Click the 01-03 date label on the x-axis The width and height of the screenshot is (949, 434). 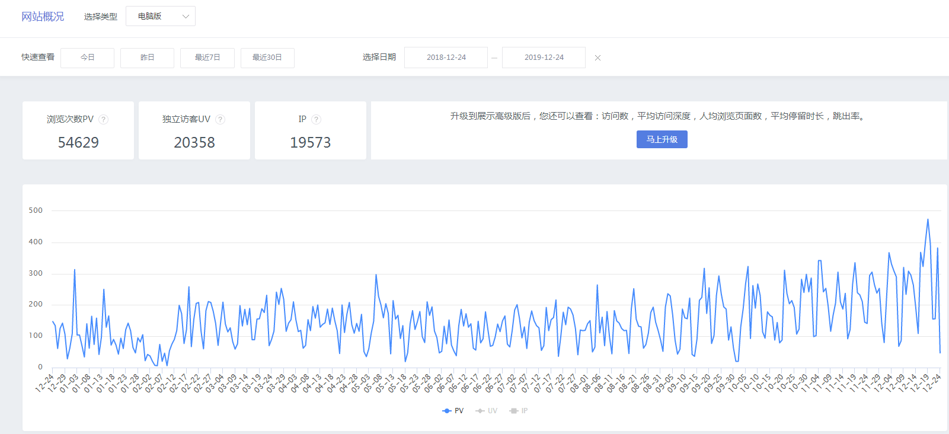pyautogui.click(x=69, y=383)
